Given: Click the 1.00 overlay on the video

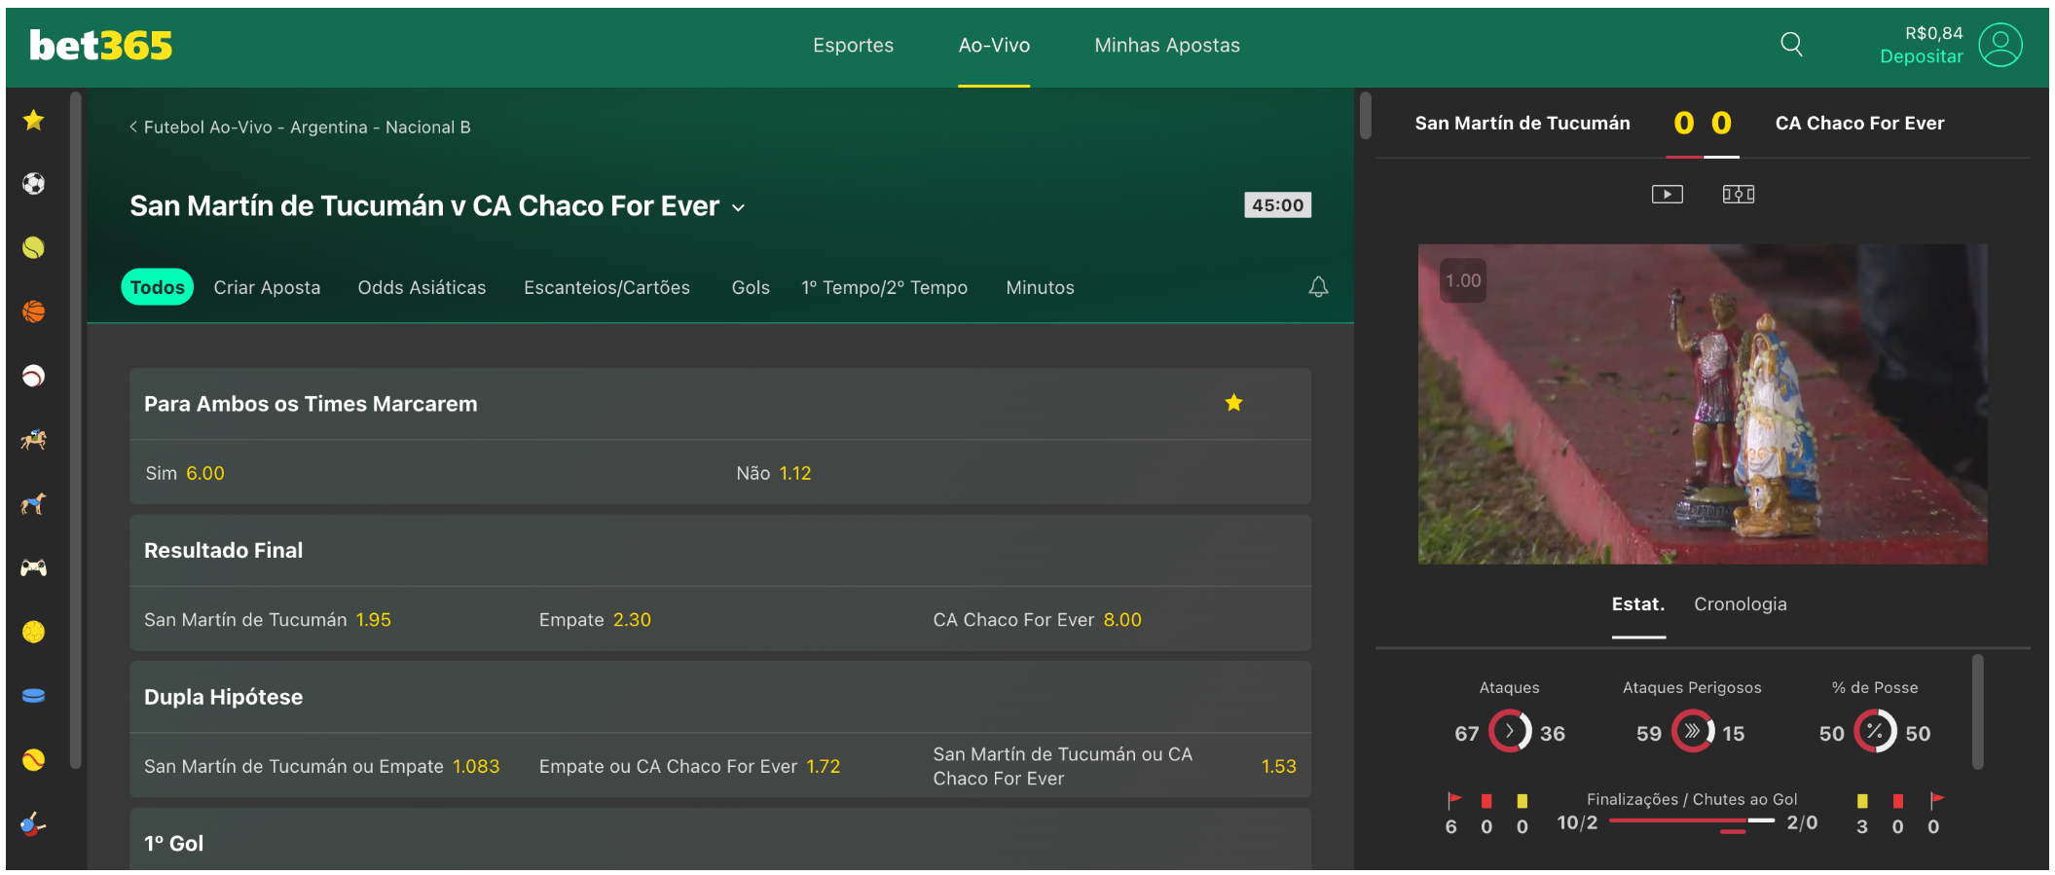Looking at the screenshot, I should [x=1462, y=281].
